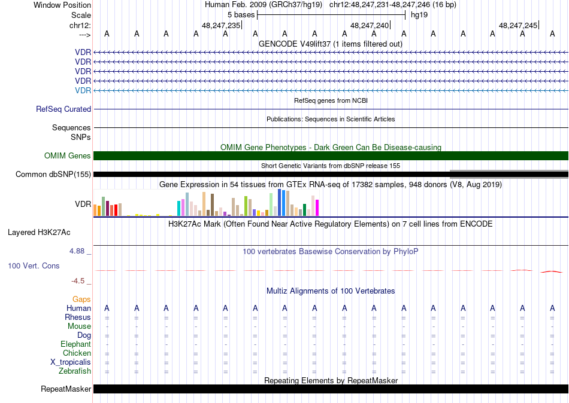Viewport: 569px width, 403px height.
Task: Click the chr12:48,247,231-48,247,246 position text
Action: (380, 5)
